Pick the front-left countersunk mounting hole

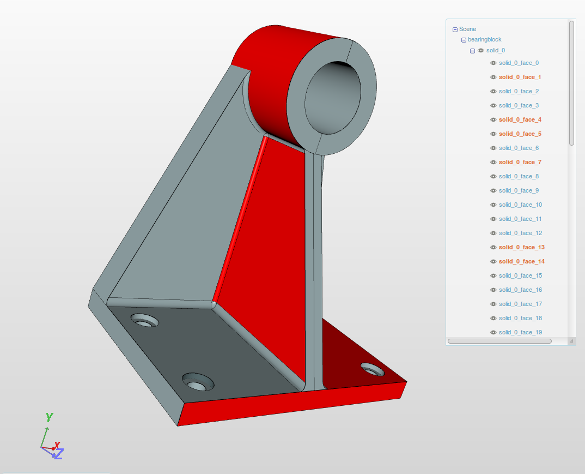tap(198, 382)
